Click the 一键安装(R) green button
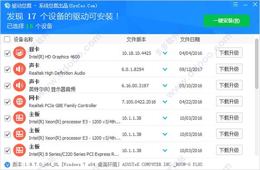 click(x=227, y=21)
